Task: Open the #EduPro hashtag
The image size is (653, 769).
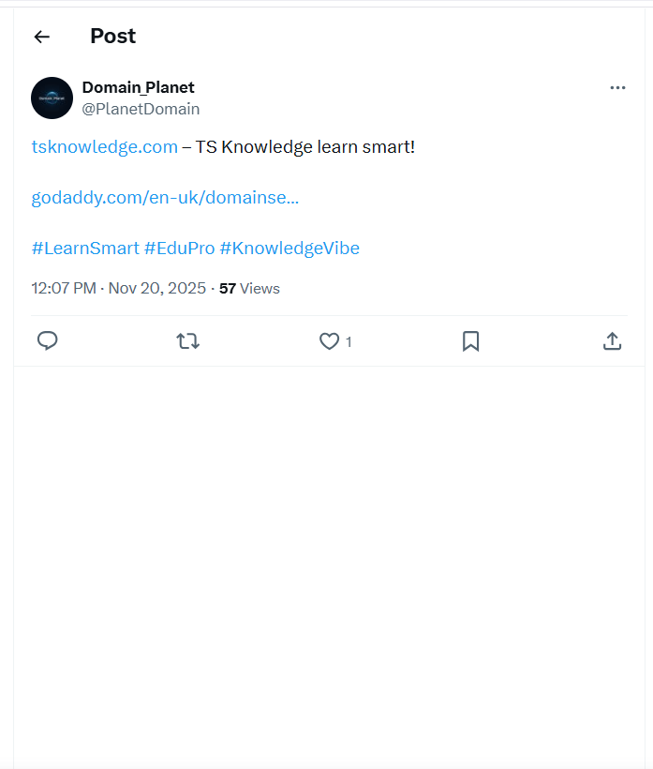Action: pos(179,249)
